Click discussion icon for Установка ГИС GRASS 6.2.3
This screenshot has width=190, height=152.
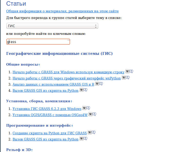[x=88, y=108]
